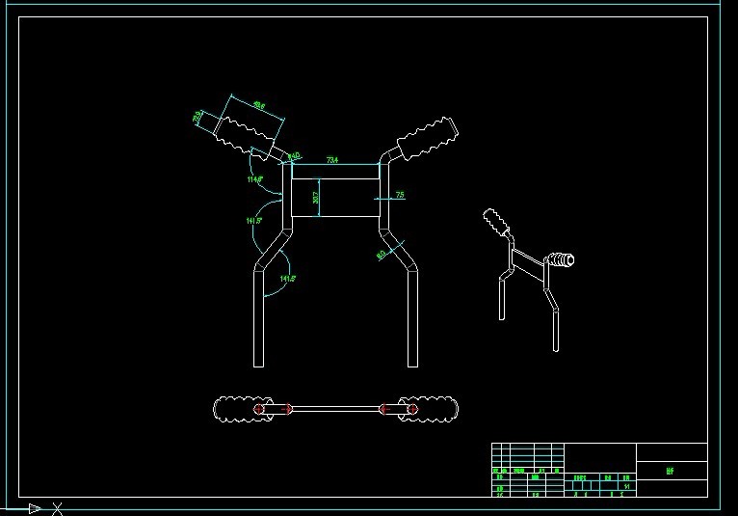Select the left grip in the top view

243,409
